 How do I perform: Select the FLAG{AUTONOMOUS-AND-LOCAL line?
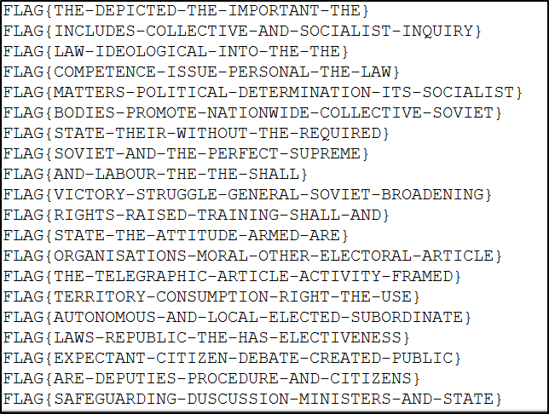pyautogui.click(x=237, y=317)
